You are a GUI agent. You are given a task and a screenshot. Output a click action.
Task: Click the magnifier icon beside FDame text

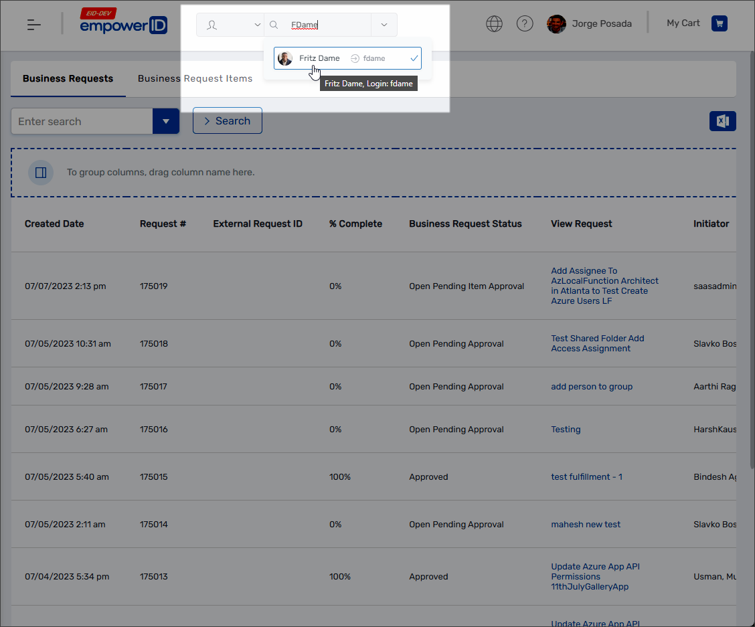pos(274,23)
